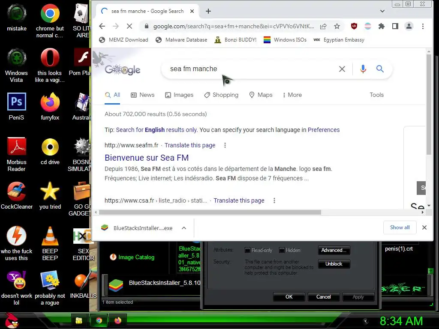Click Cancel in the Properties dialog

pos(323,297)
